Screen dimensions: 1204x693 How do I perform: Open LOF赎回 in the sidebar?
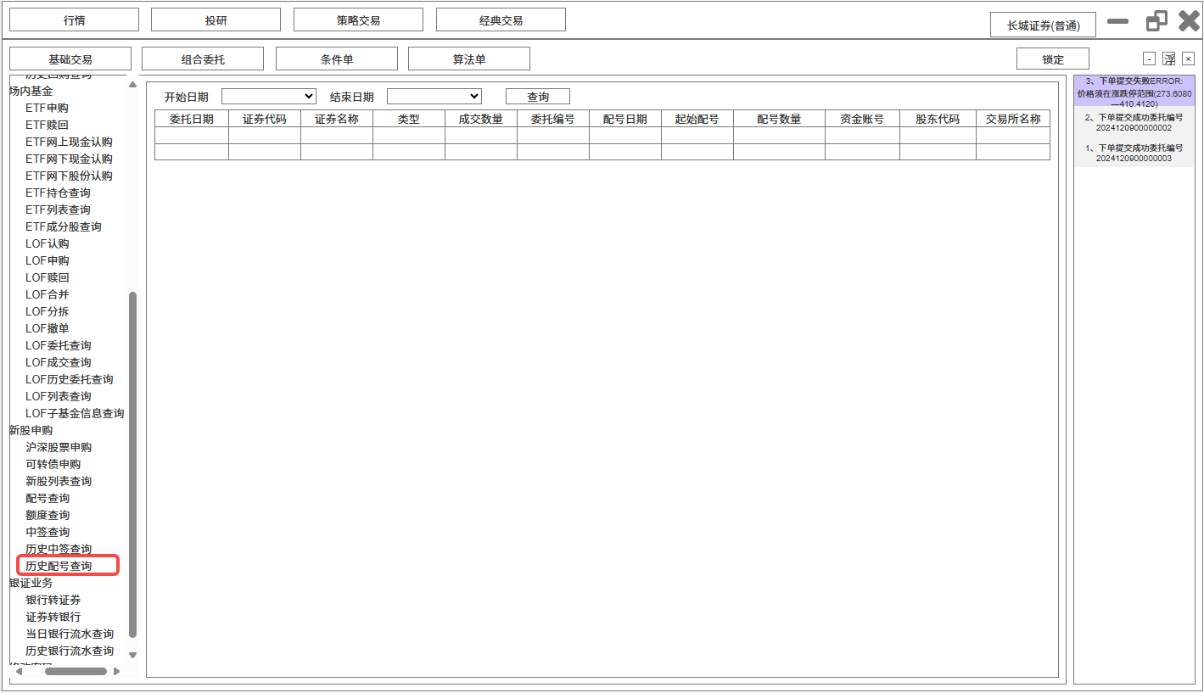tap(48, 277)
